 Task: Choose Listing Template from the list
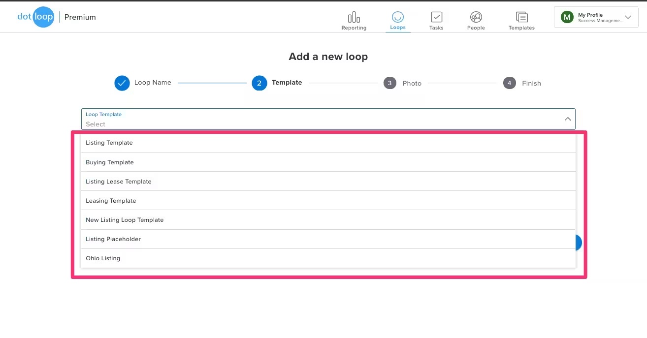pos(109,143)
